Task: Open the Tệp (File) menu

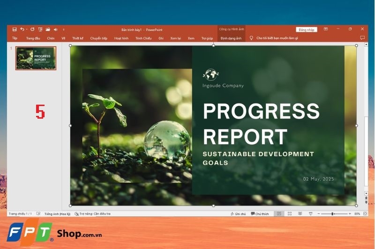Action: point(15,38)
